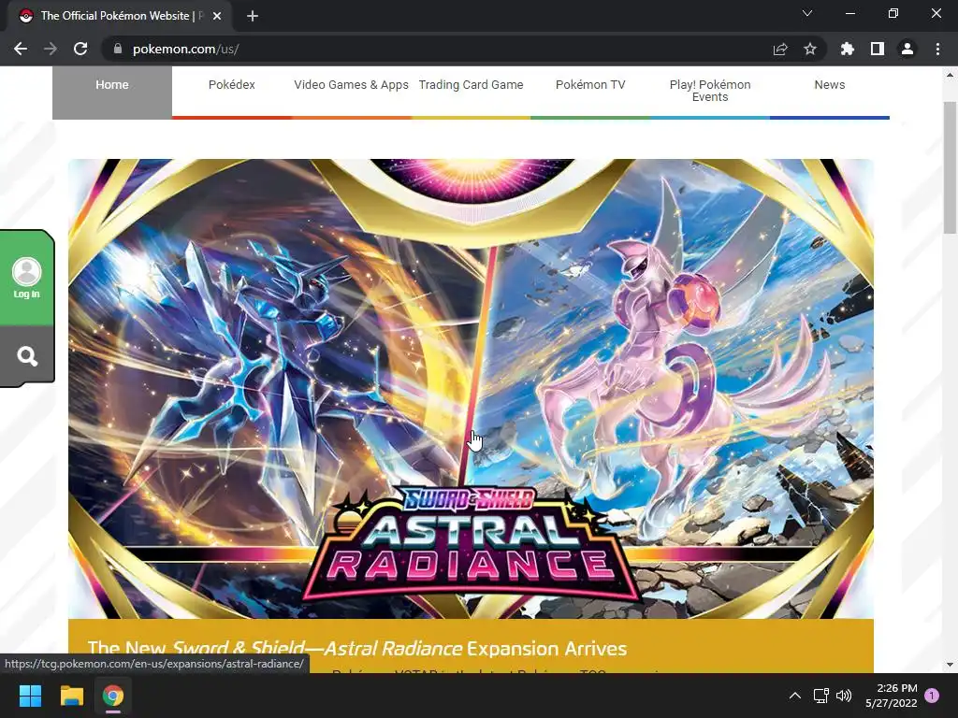
Task: Open the Trading Card Game section
Action: (472, 85)
